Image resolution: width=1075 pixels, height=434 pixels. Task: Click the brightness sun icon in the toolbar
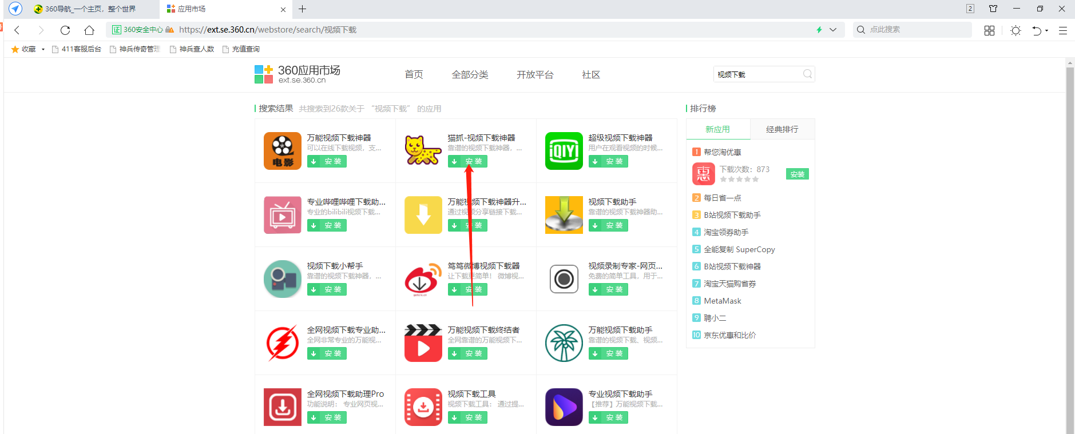(1016, 30)
